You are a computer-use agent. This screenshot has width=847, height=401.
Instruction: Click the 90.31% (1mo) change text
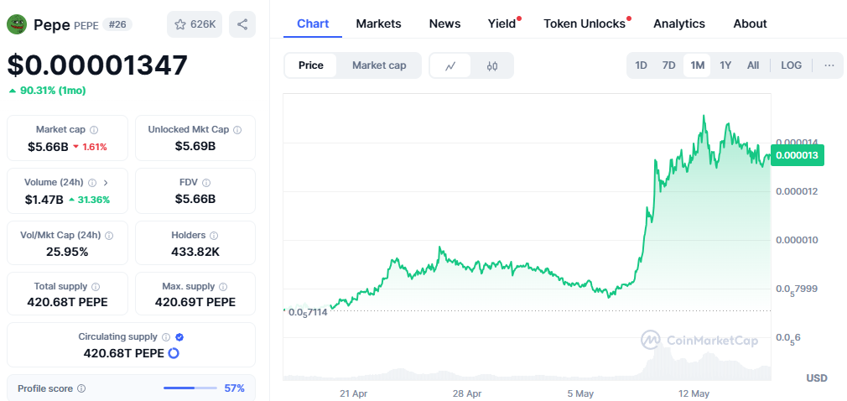[x=53, y=91]
